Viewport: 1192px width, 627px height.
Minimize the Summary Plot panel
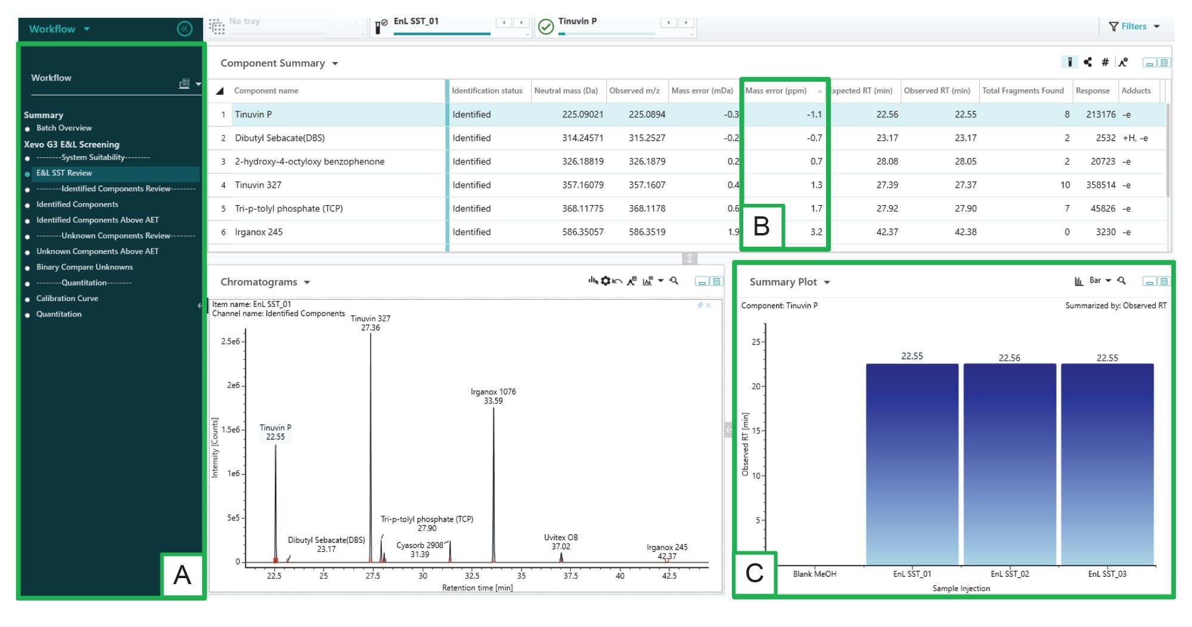pyautogui.click(x=1149, y=281)
